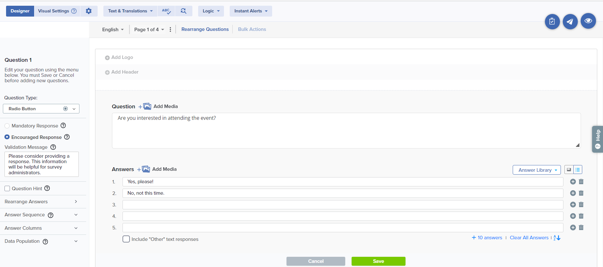603x267 pixels.
Task: Open the Answer Library dropdown
Action: coord(536,170)
